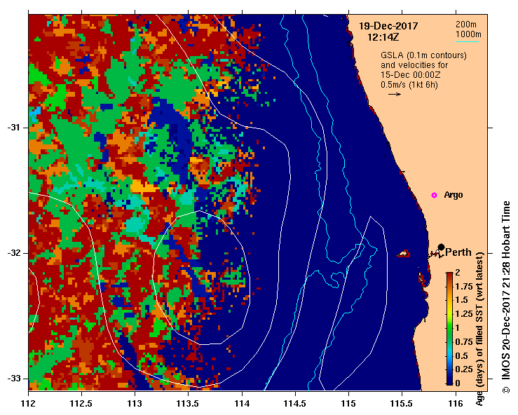Click the colorbar value 0
The image size is (518, 415).
tap(458, 383)
